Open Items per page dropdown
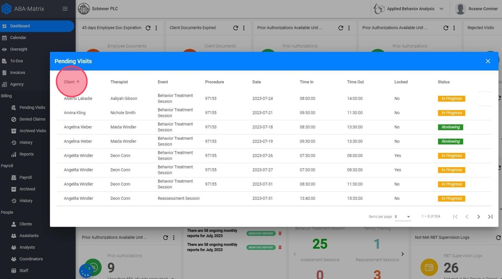The height and width of the screenshot is (279, 502). click(402, 216)
